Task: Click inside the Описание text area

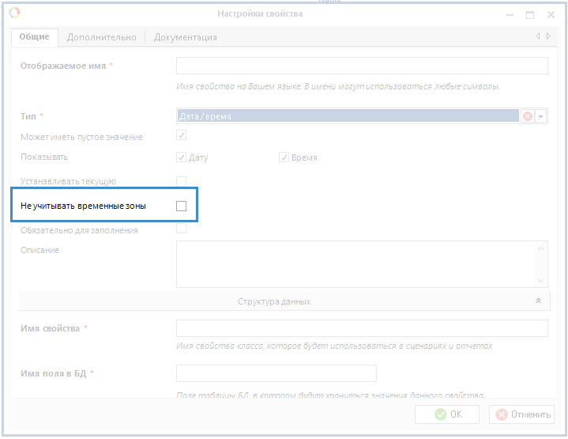Action: click(355, 264)
